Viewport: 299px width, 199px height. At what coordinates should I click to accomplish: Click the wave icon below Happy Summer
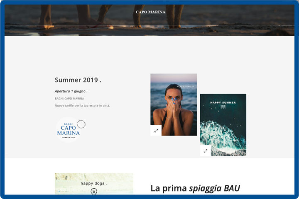pos(223,107)
